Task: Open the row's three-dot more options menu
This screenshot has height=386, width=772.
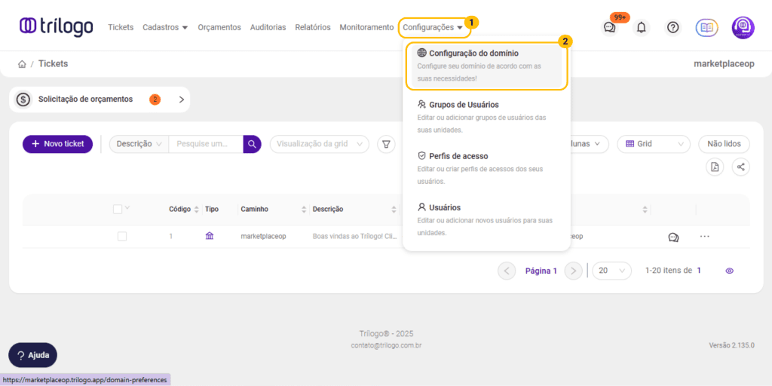Action: click(704, 237)
